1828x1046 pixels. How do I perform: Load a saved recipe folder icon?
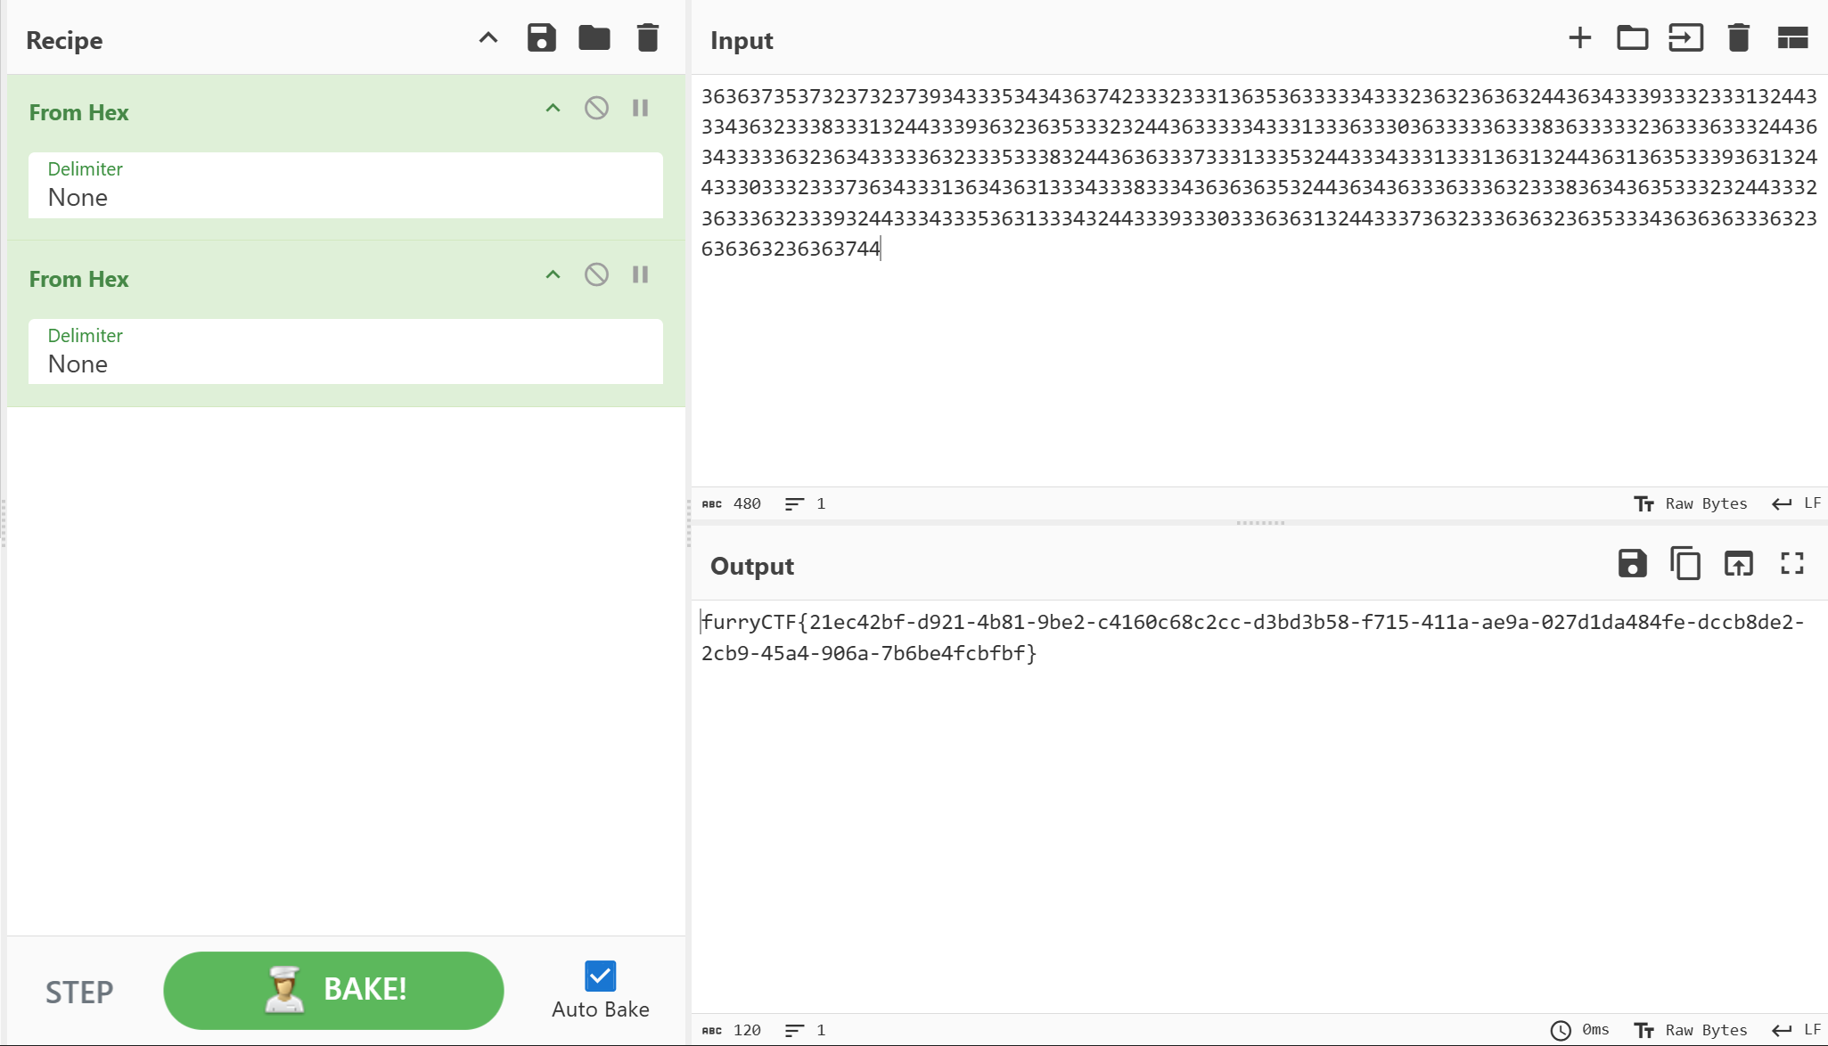594,38
